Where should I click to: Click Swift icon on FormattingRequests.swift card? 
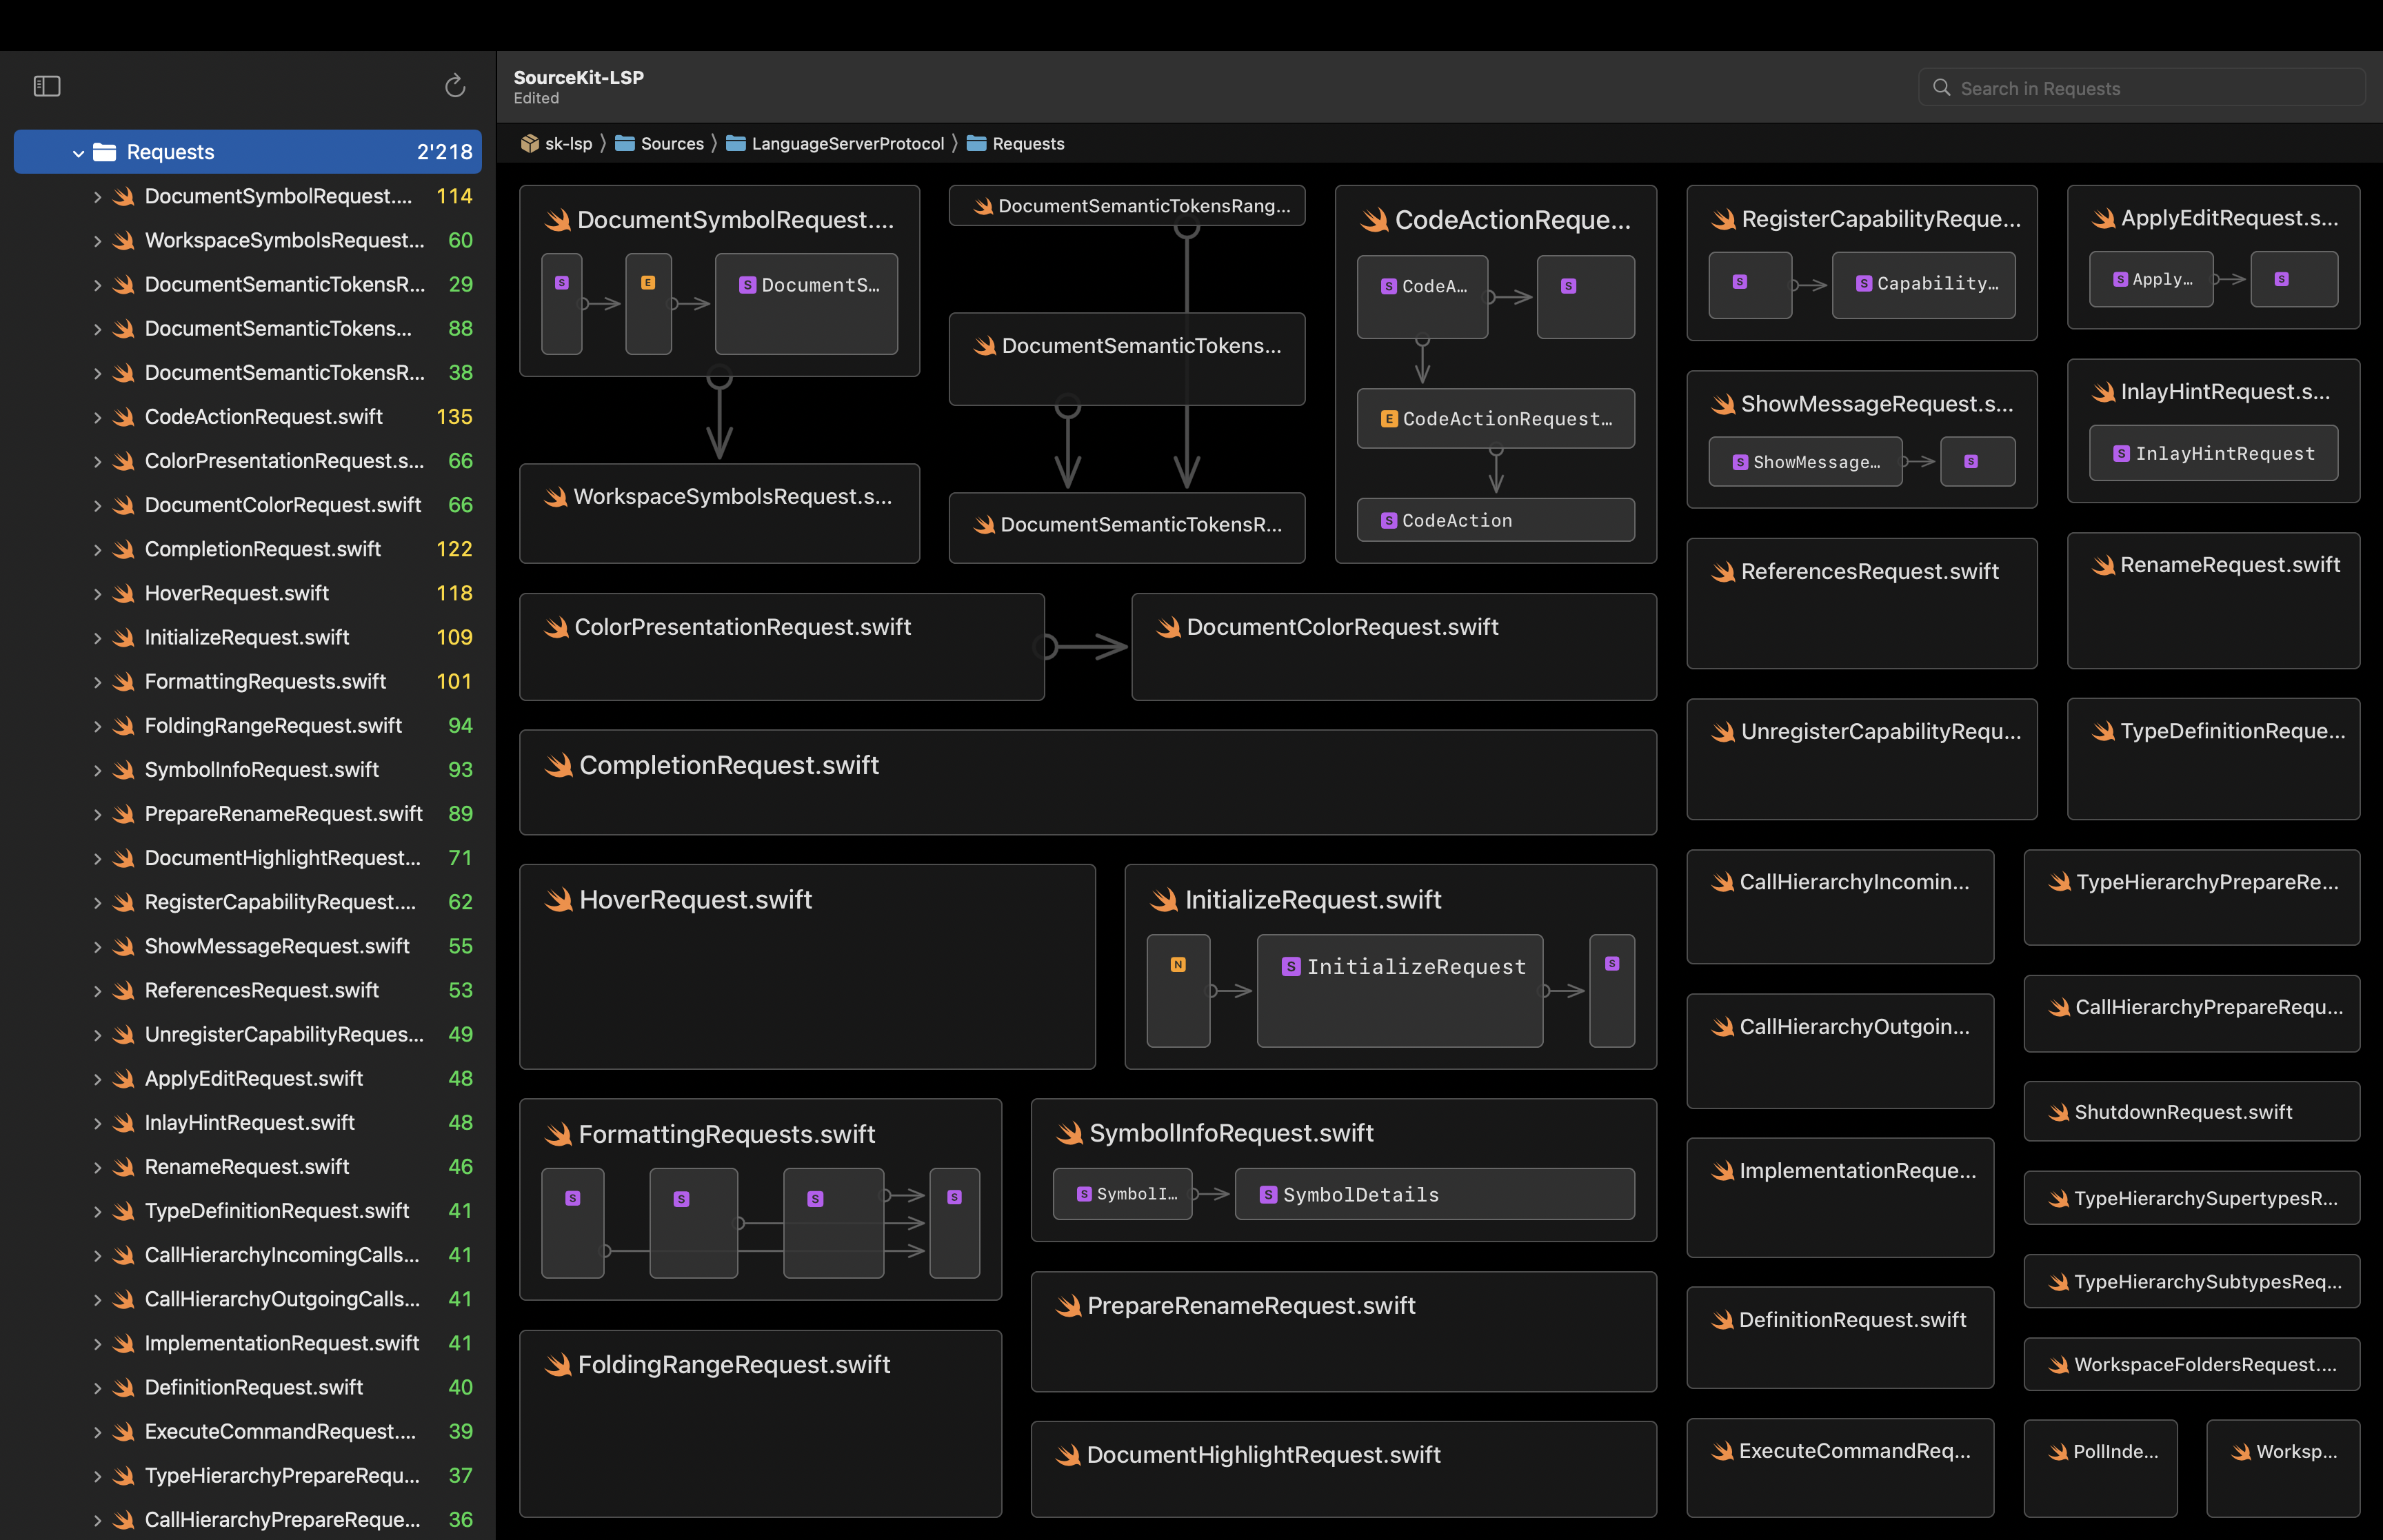[x=558, y=1135]
